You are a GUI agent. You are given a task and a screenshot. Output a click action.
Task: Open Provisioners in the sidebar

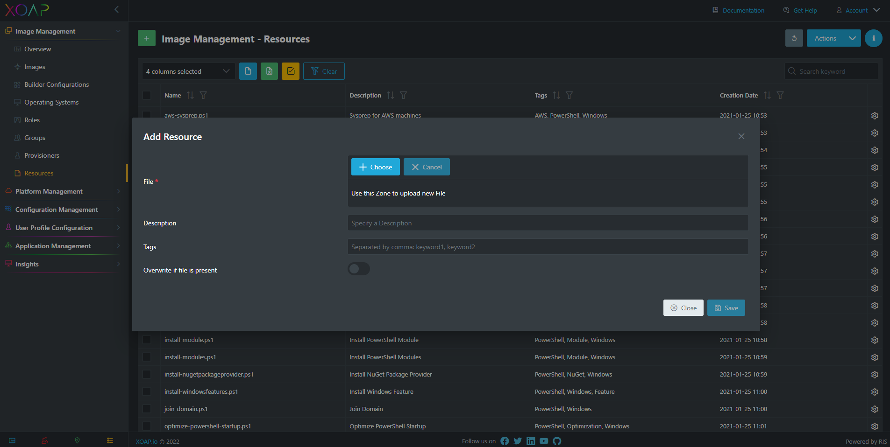(42, 155)
